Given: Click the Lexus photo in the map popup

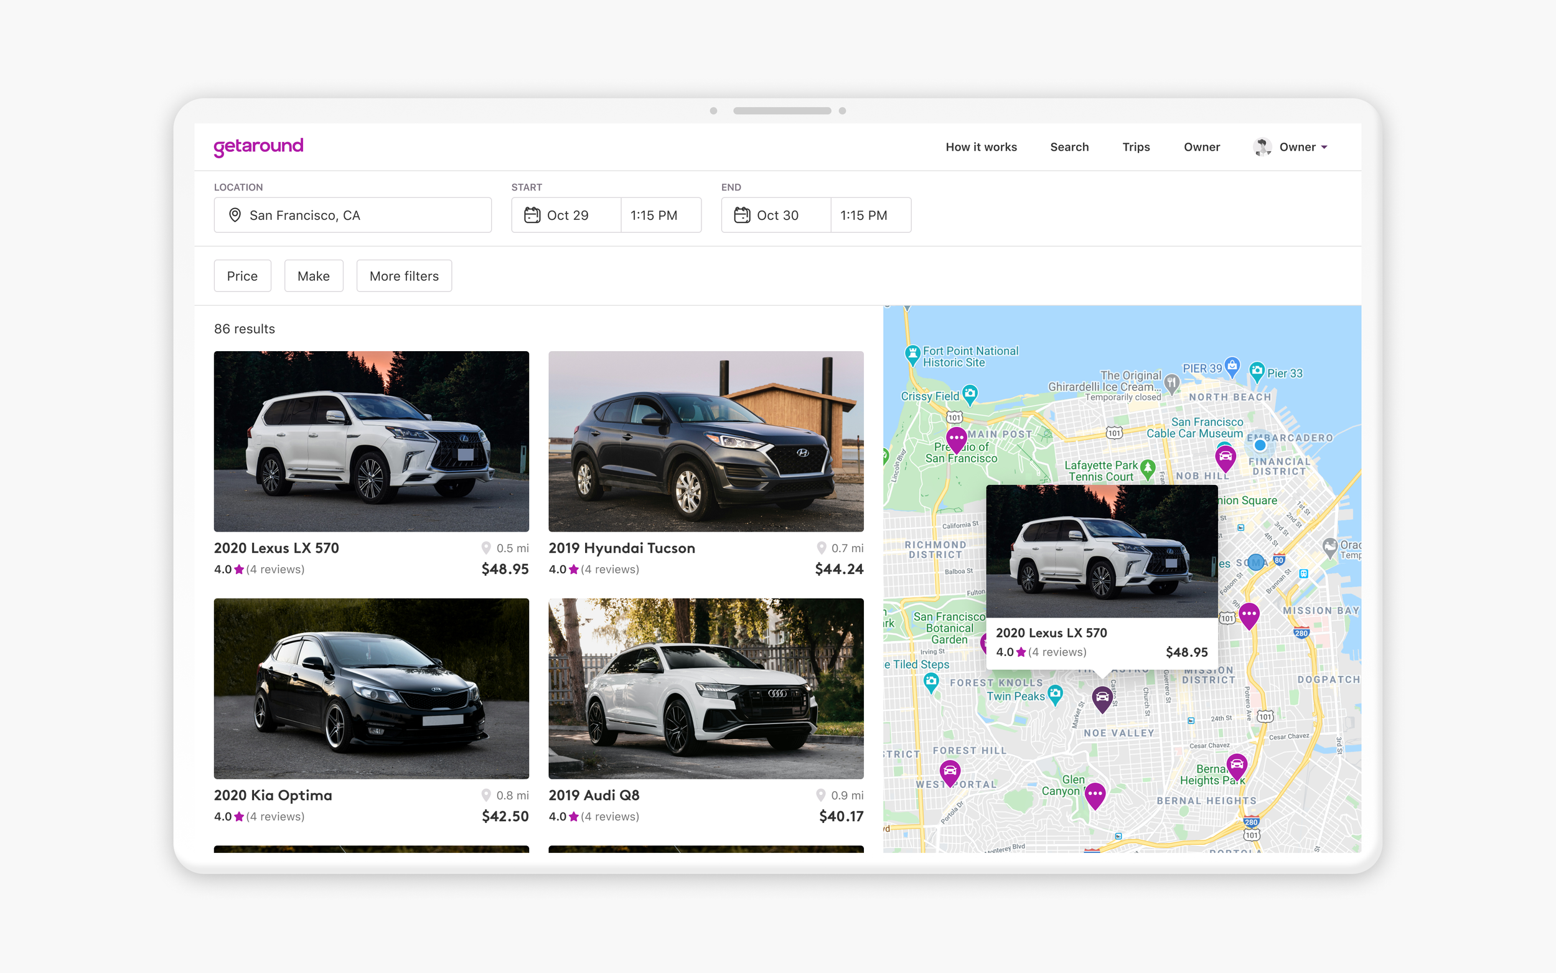Looking at the screenshot, I should [1101, 551].
